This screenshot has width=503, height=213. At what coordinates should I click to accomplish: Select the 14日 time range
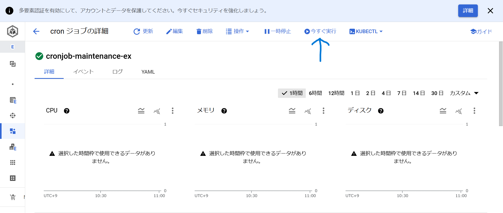[419, 93]
